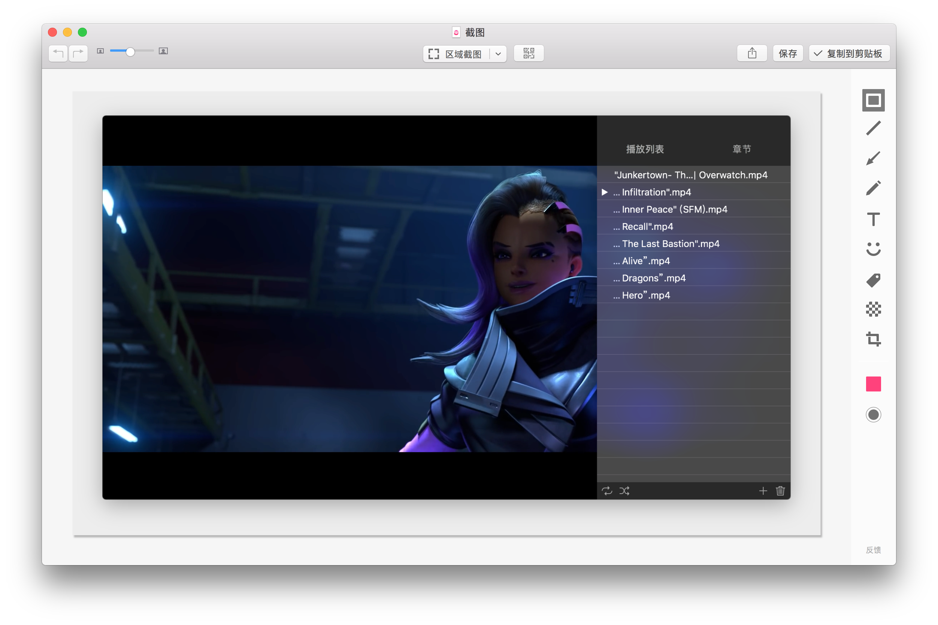Select the Line drawing tool
The height and width of the screenshot is (625, 938).
(873, 128)
